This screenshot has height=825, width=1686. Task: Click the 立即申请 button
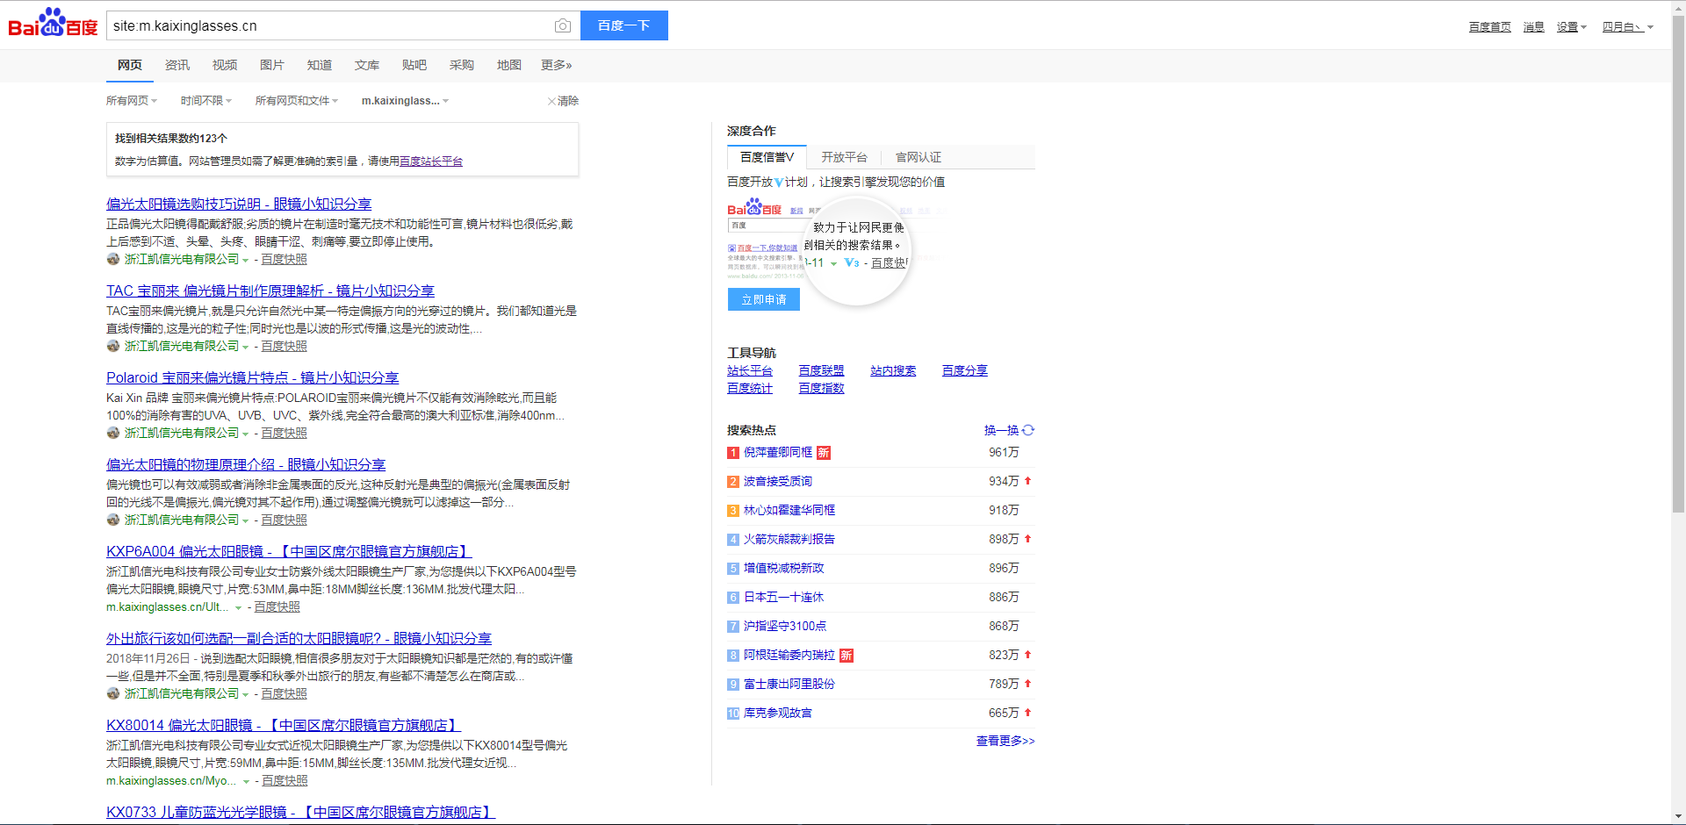click(x=764, y=299)
